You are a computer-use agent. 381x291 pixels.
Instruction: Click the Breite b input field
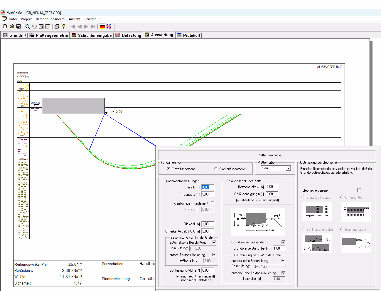click(x=208, y=187)
